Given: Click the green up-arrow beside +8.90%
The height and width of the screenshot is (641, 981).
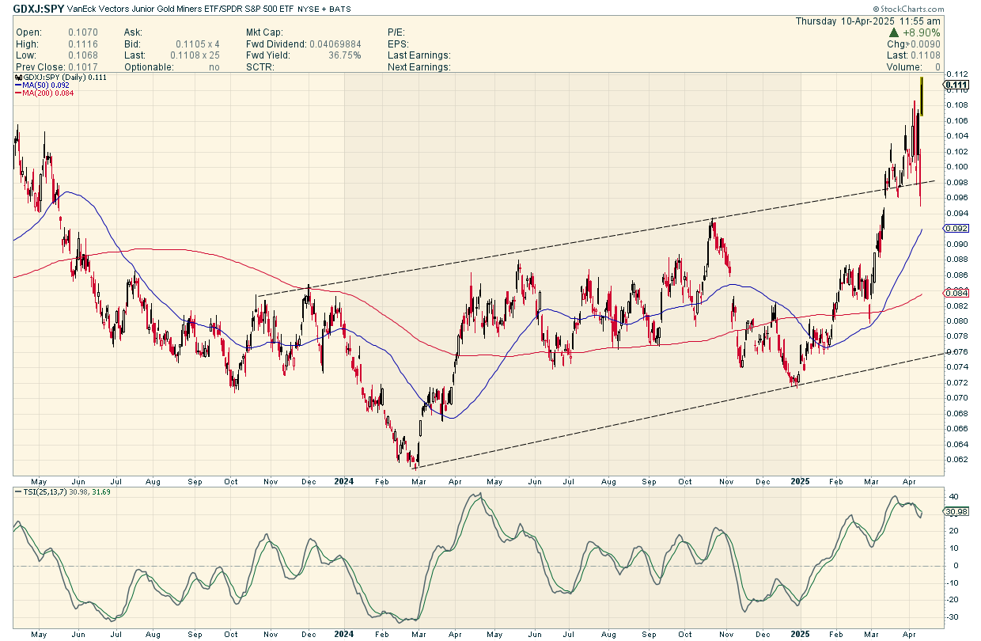Looking at the screenshot, I should coord(893,32).
